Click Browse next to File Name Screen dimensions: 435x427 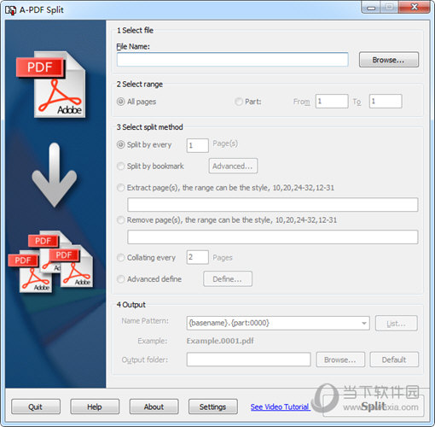pos(389,60)
